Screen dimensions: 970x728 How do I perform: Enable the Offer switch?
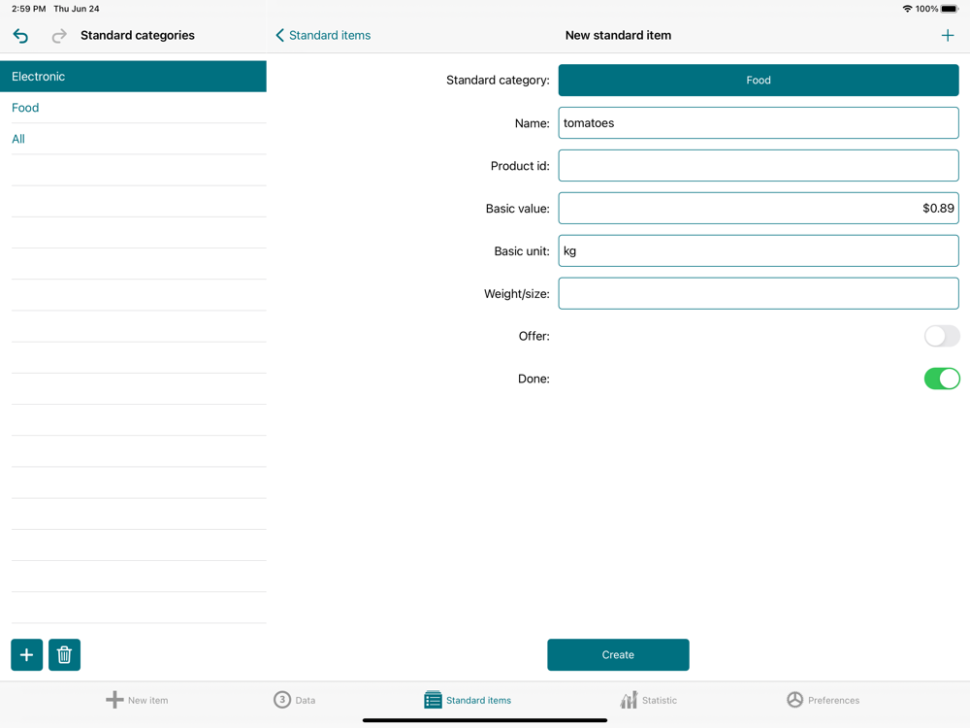click(942, 336)
